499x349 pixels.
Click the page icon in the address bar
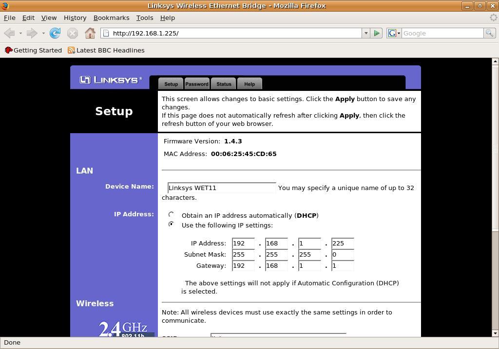tap(106, 34)
